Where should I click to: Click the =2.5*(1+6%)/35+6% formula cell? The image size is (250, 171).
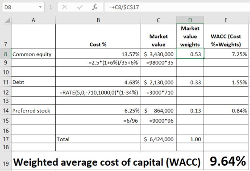98,63
